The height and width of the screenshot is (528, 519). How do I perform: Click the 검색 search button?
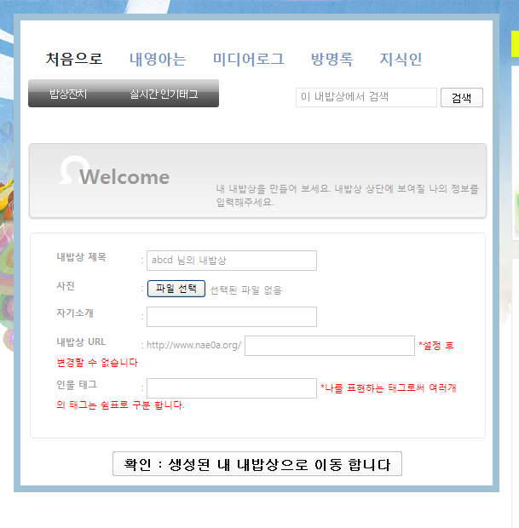(x=462, y=98)
